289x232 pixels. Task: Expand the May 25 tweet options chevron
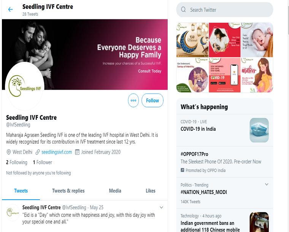161,208
